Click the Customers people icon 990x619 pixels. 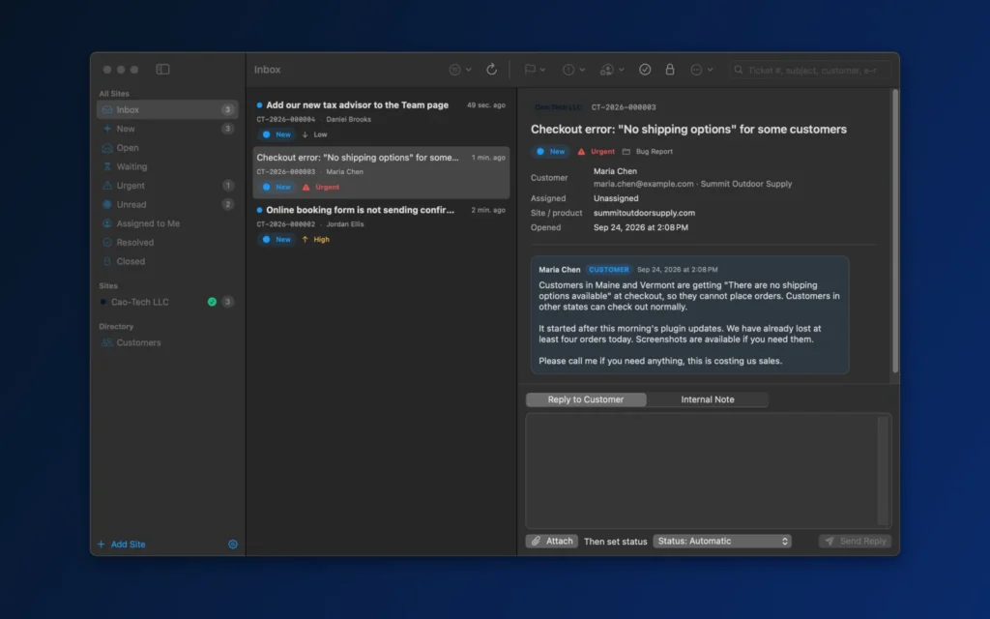click(107, 343)
